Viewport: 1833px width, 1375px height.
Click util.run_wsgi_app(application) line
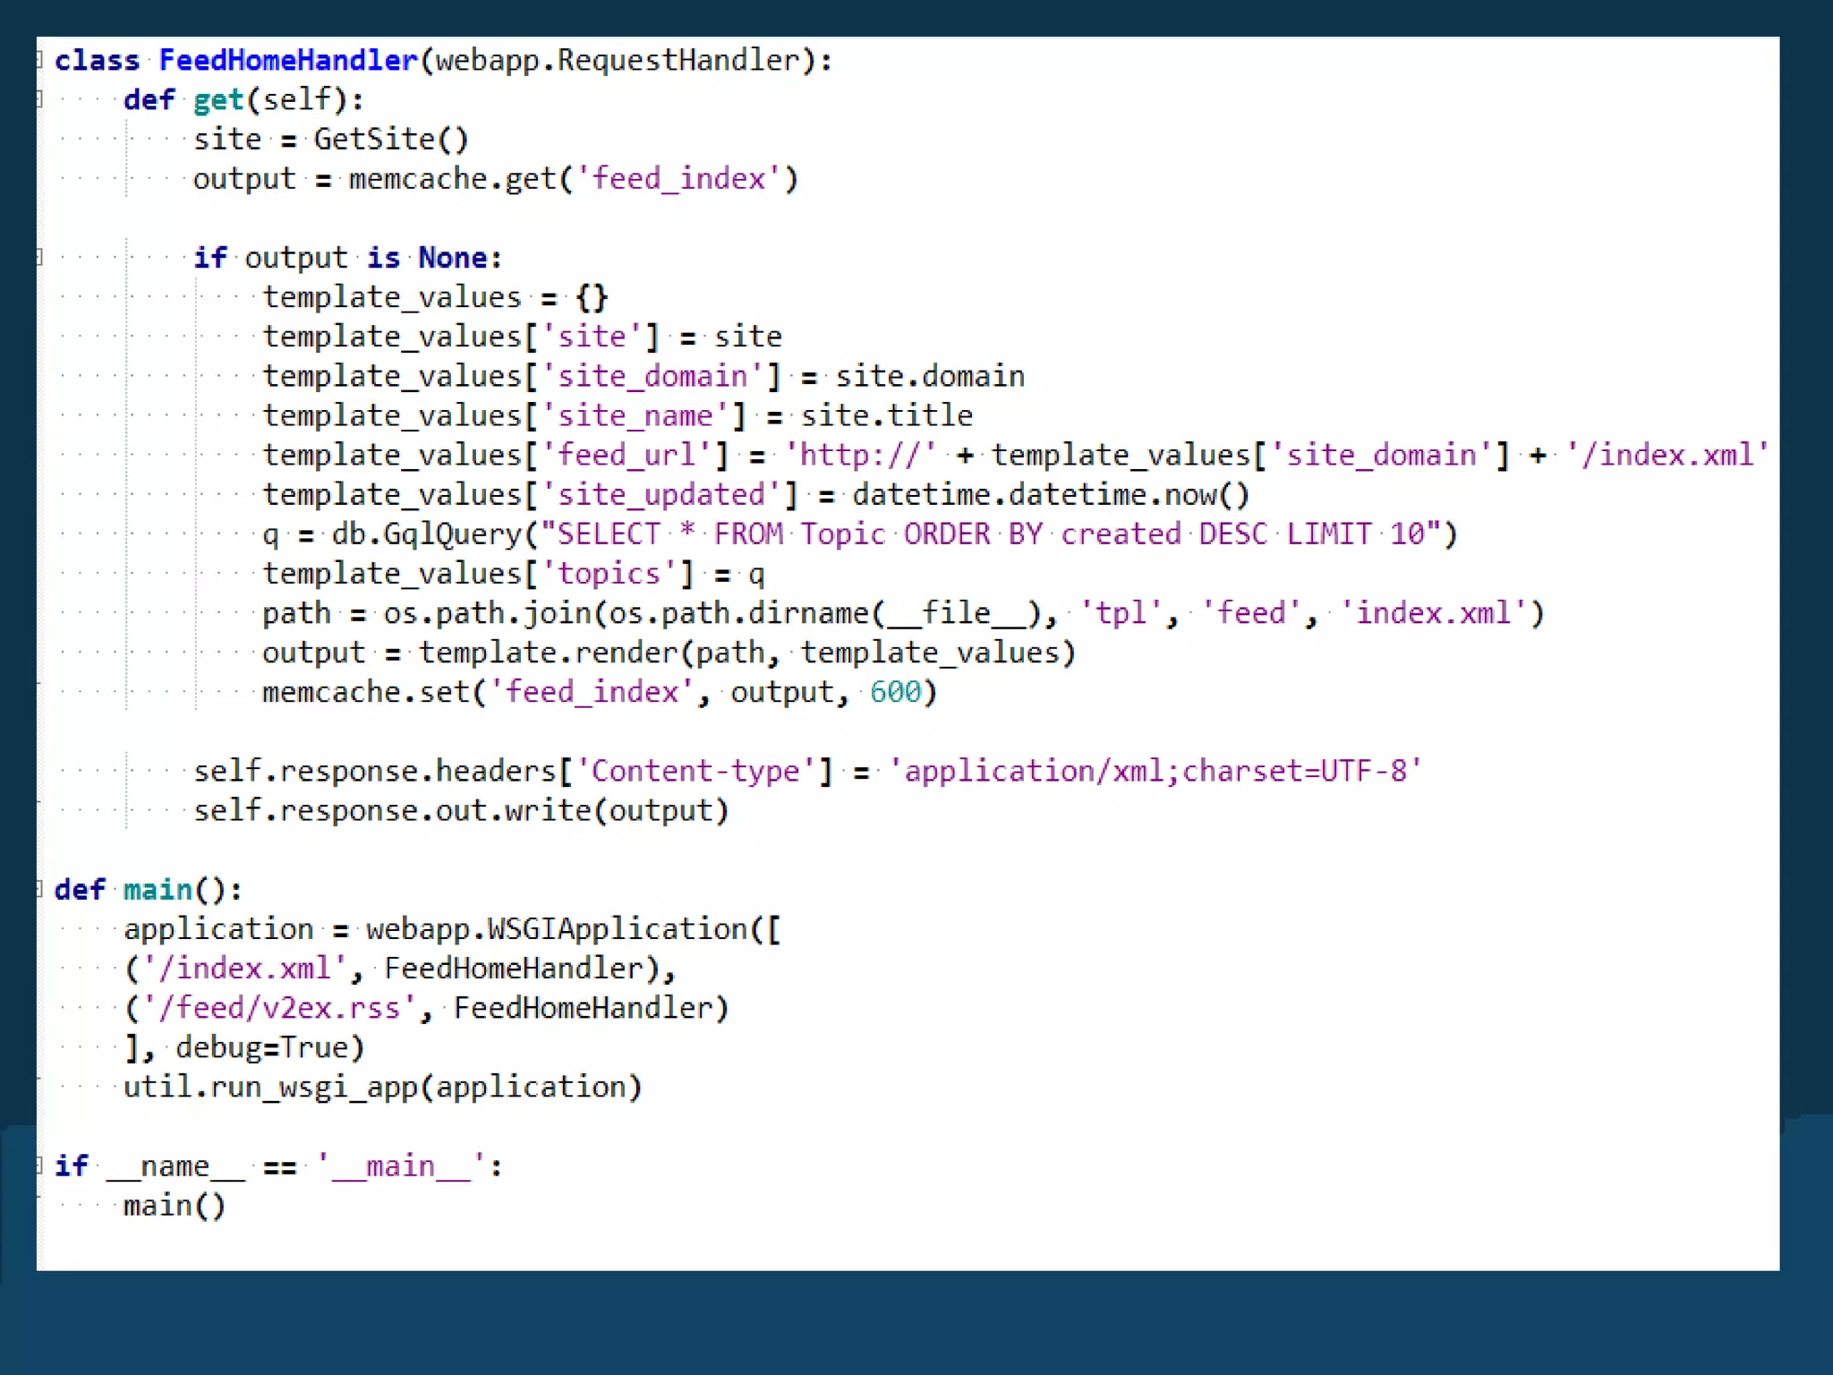click(382, 1087)
